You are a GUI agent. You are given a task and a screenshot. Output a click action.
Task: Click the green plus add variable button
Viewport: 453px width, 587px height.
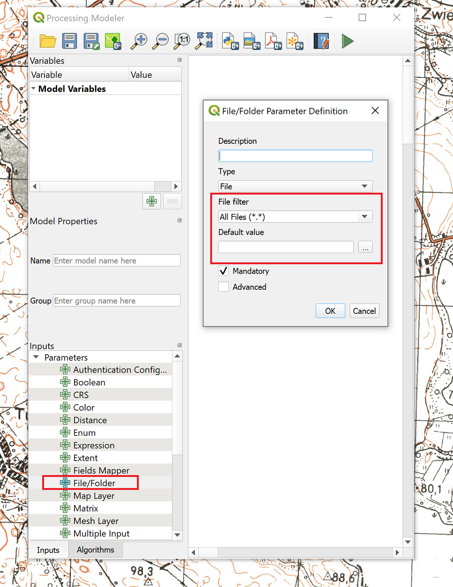[152, 201]
